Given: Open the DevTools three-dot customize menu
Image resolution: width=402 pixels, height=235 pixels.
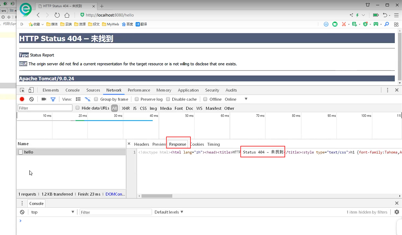Looking at the screenshot, I should [388, 90].
